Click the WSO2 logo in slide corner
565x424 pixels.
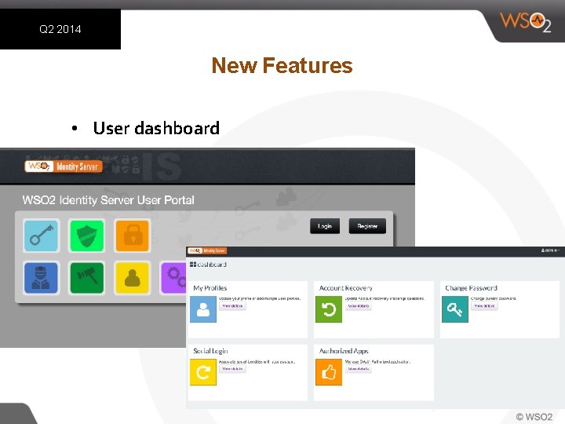(x=525, y=22)
